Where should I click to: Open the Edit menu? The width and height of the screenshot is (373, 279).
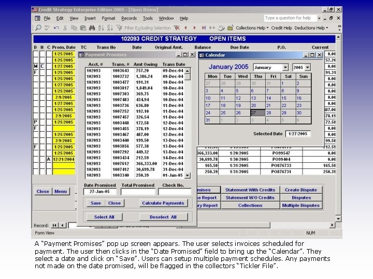click(x=60, y=18)
